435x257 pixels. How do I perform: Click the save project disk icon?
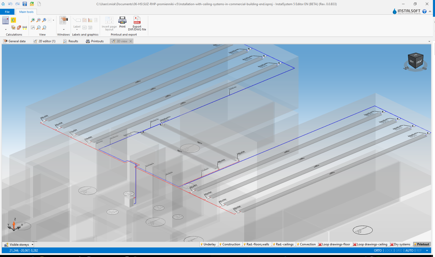click(25, 4)
